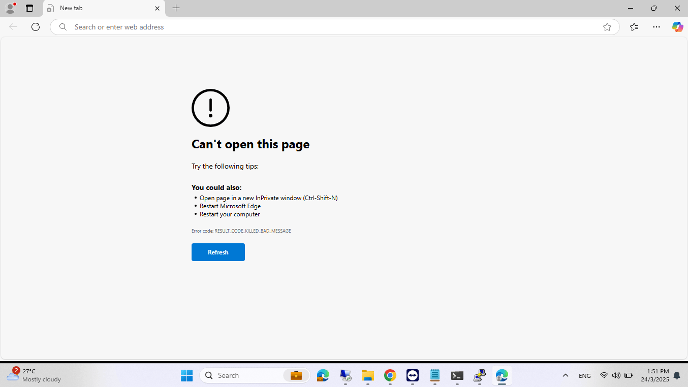Click the Refresh icon next to the address bar
688x387 pixels.
[x=36, y=27]
